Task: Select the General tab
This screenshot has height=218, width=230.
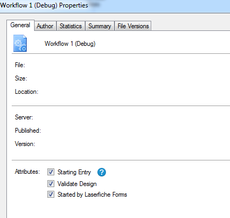Action: (20, 25)
